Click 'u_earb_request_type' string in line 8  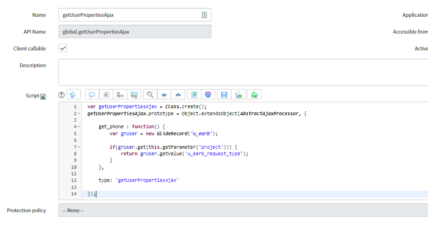[x=214, y=153]
